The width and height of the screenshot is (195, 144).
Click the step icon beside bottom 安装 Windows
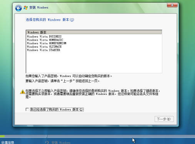tap(47, 142)
